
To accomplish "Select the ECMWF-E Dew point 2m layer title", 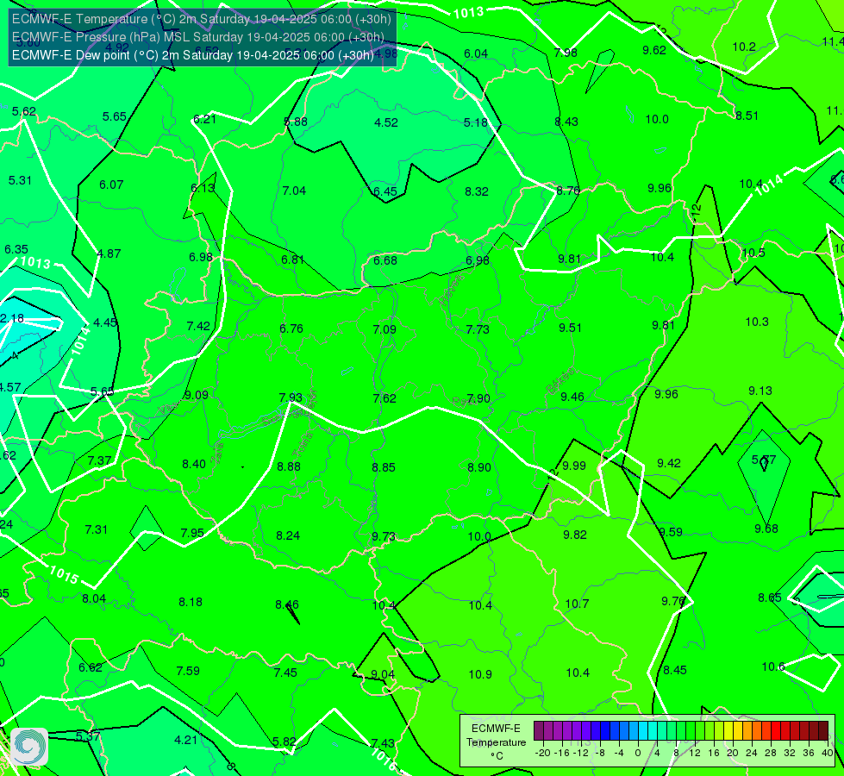I will [193, 55].
